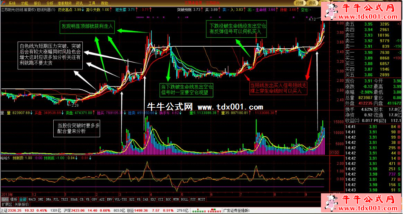Viewport: 403px width, 214px height.
Task: Toggle the 指标 mode button
Action: (5, 199)
